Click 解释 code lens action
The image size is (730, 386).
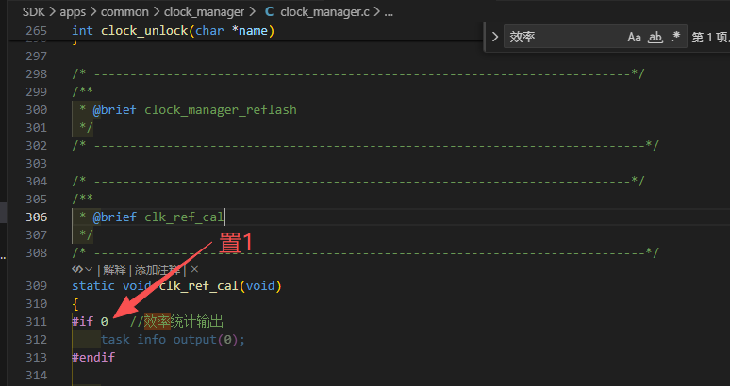click(x=114, y=269)
